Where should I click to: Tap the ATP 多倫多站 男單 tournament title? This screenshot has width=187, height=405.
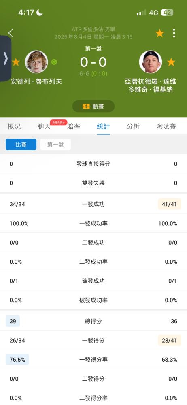pos(93,29)
